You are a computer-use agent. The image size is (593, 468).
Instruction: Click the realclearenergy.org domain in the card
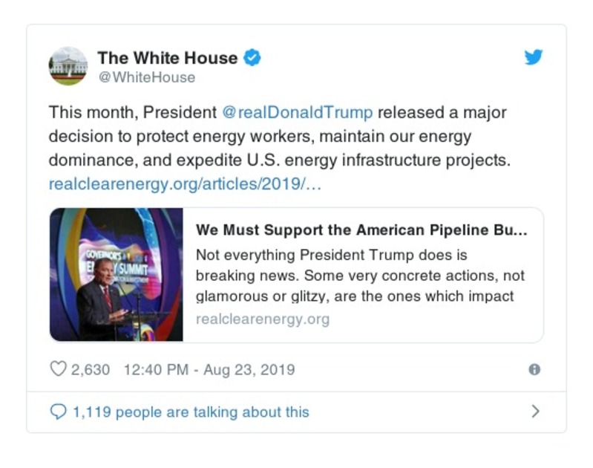point(263,319)
